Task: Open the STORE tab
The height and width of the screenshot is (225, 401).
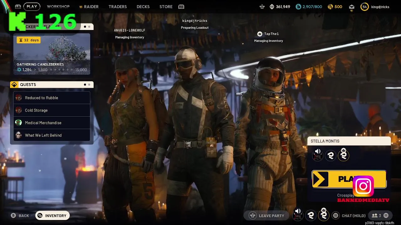Action: click(166, 7)
